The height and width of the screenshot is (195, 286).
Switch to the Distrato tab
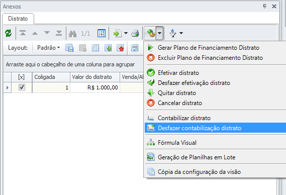click(18, 19)
